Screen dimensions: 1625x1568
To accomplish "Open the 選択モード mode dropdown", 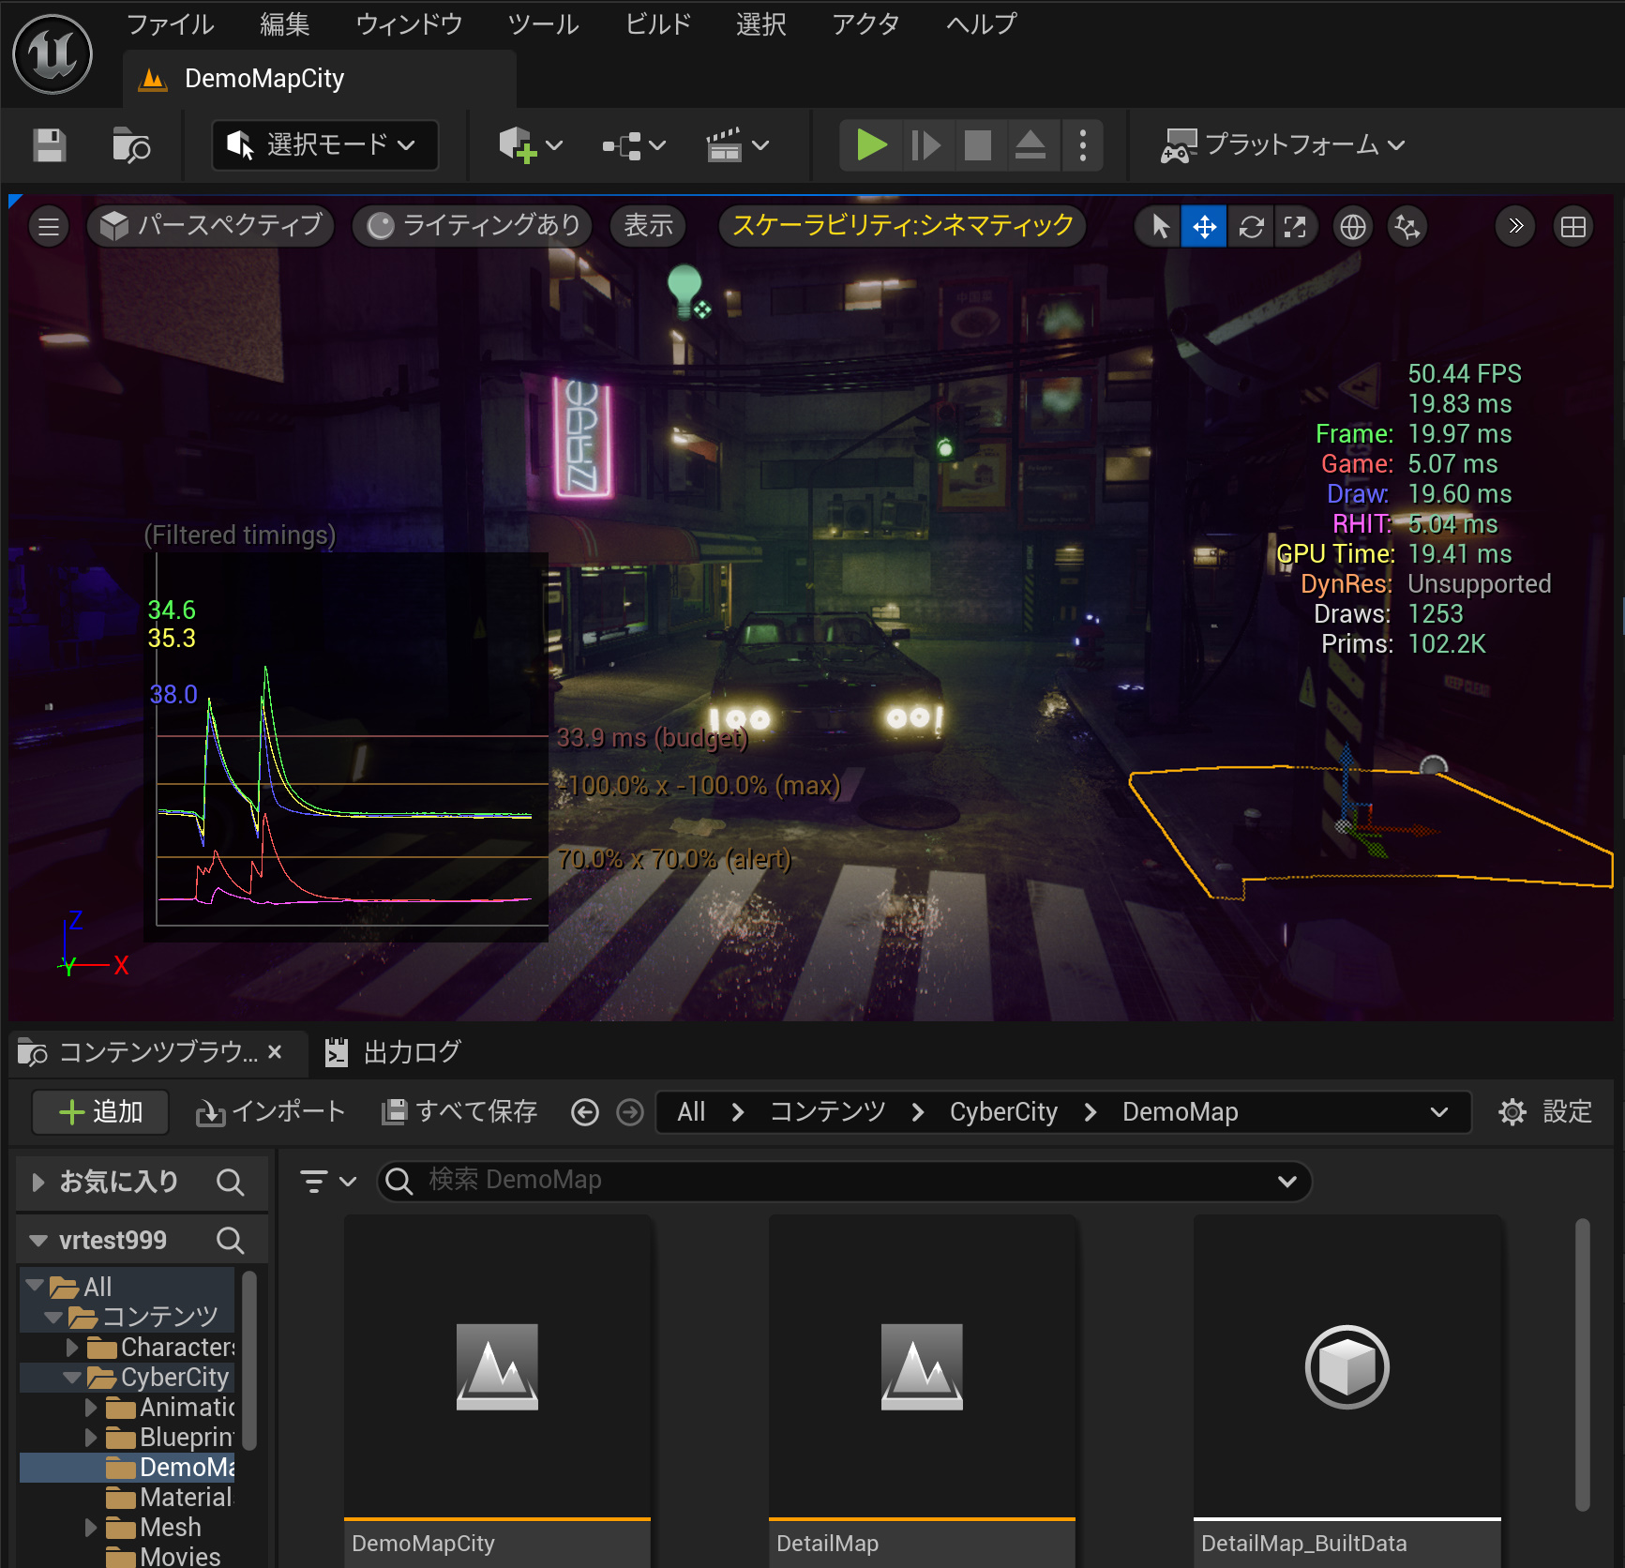I will 324,145.
